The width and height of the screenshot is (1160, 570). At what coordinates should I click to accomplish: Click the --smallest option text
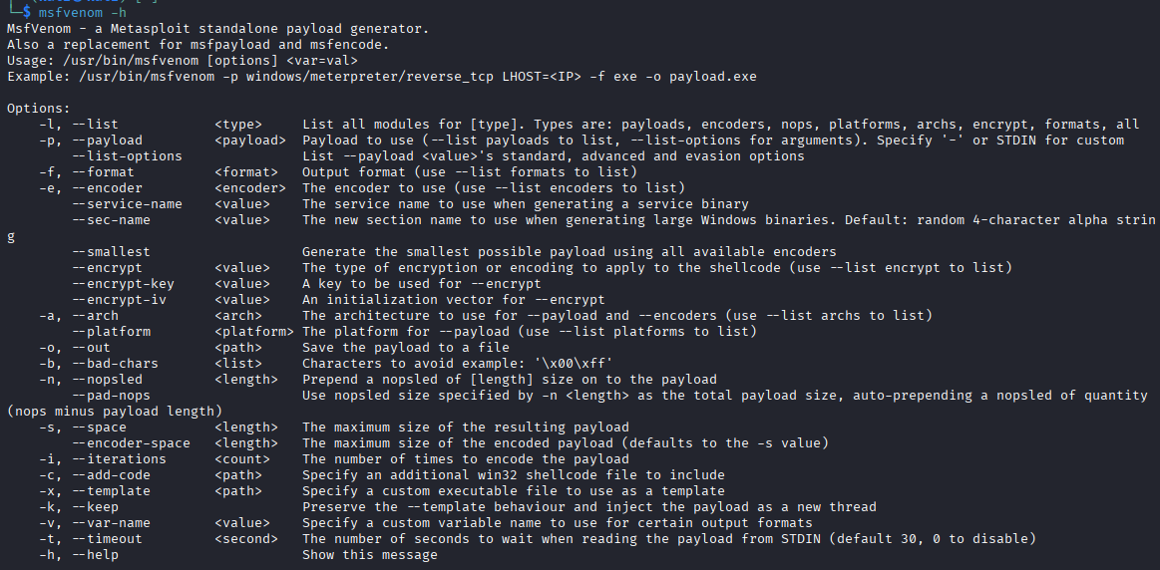tap(111, 252)
